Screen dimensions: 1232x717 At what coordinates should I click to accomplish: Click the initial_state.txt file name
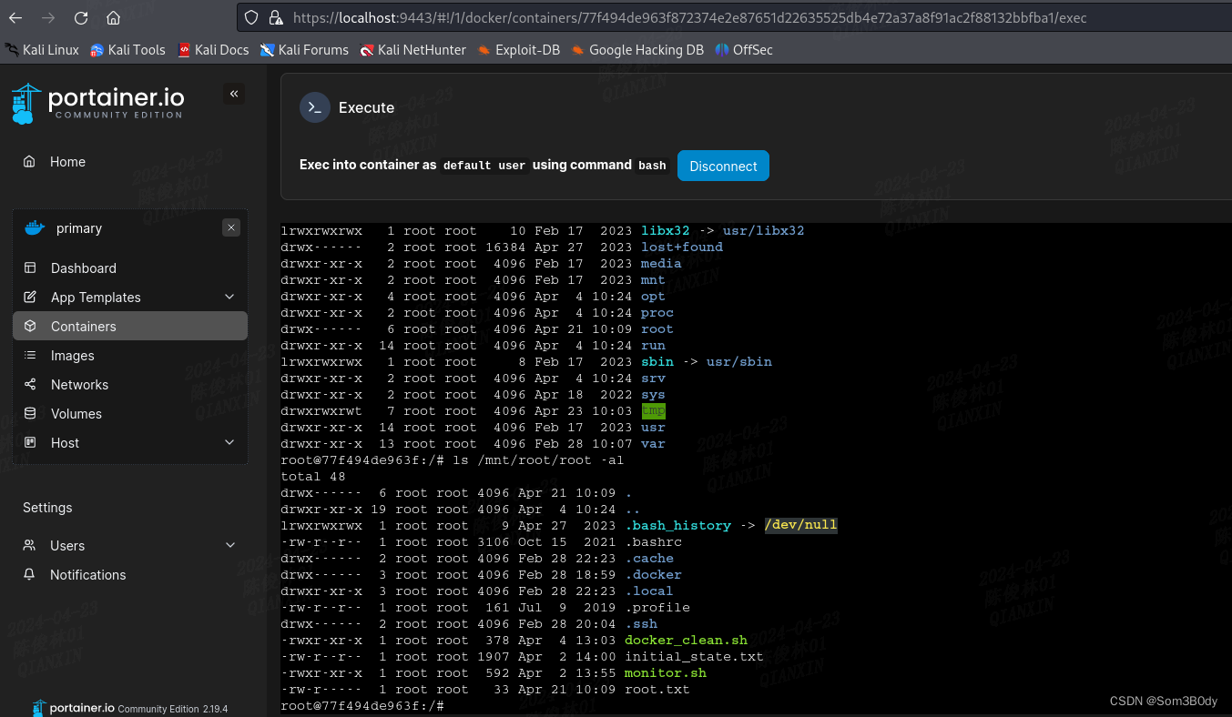coord(694,656)
